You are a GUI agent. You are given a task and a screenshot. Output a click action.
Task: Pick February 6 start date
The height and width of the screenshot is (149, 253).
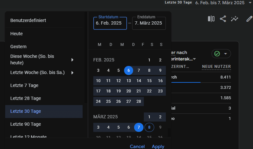click(x=129, y=70)
